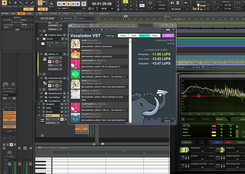Click the About button

(x=167, y=121)
